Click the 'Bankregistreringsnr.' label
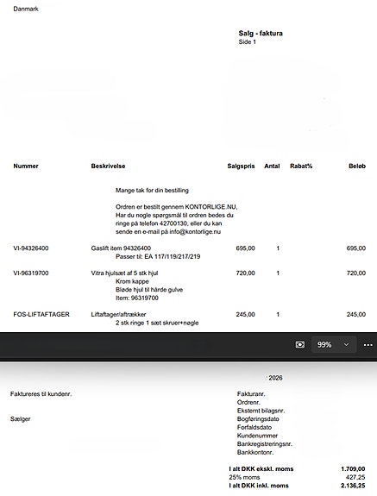The height and width of the screenshot is (496, 377). (x=265, y=444)
